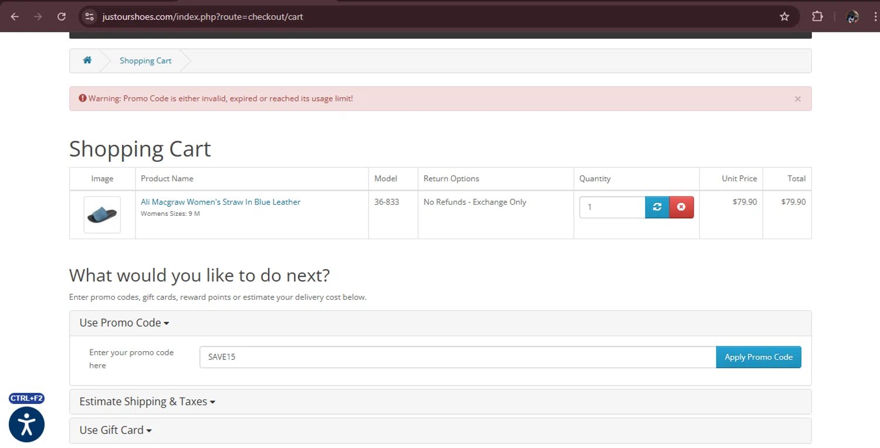Bookmark this page with the star icon
Screen dimensions: 880x448
click(x=784, y=16)
